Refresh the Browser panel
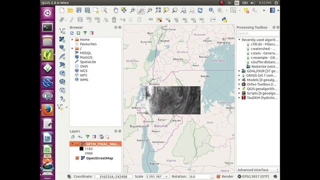The image size is (320, 180). point(72,33)
